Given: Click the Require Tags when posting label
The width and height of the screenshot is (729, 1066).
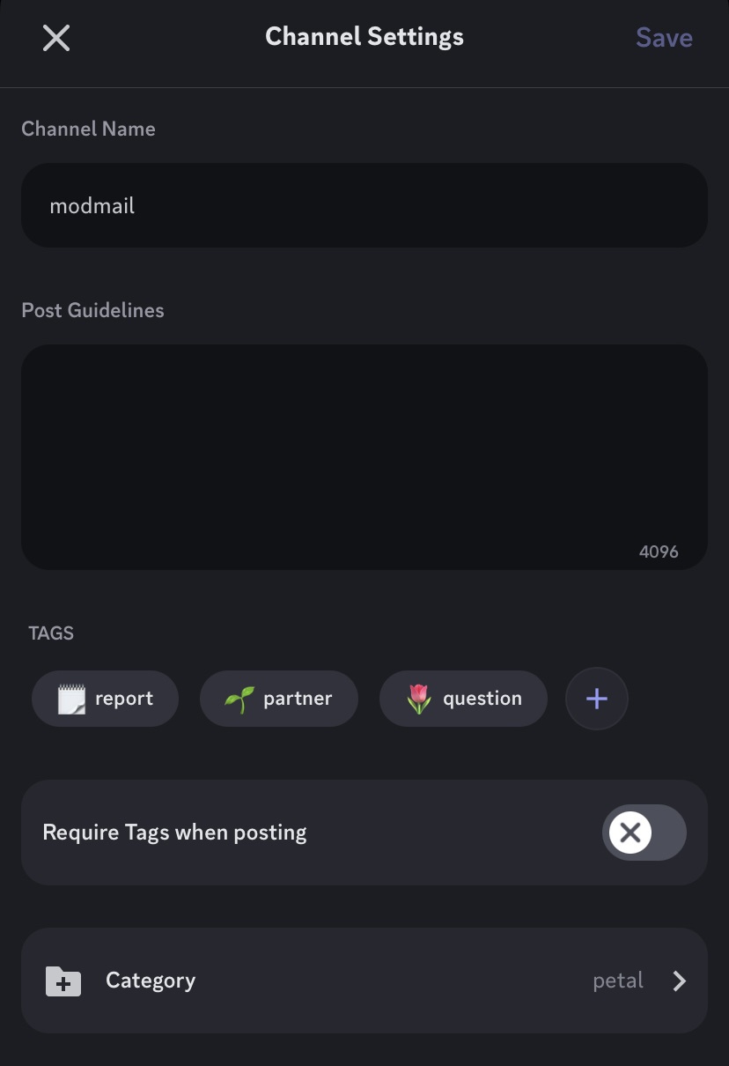Looking at the screenshot, I should tap(174, 833).
